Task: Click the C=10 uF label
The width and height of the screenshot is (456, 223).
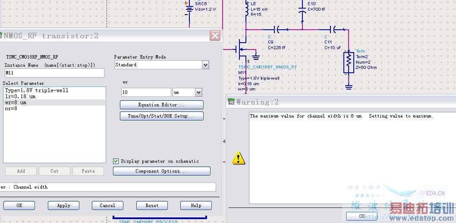Action: point(333,48)
